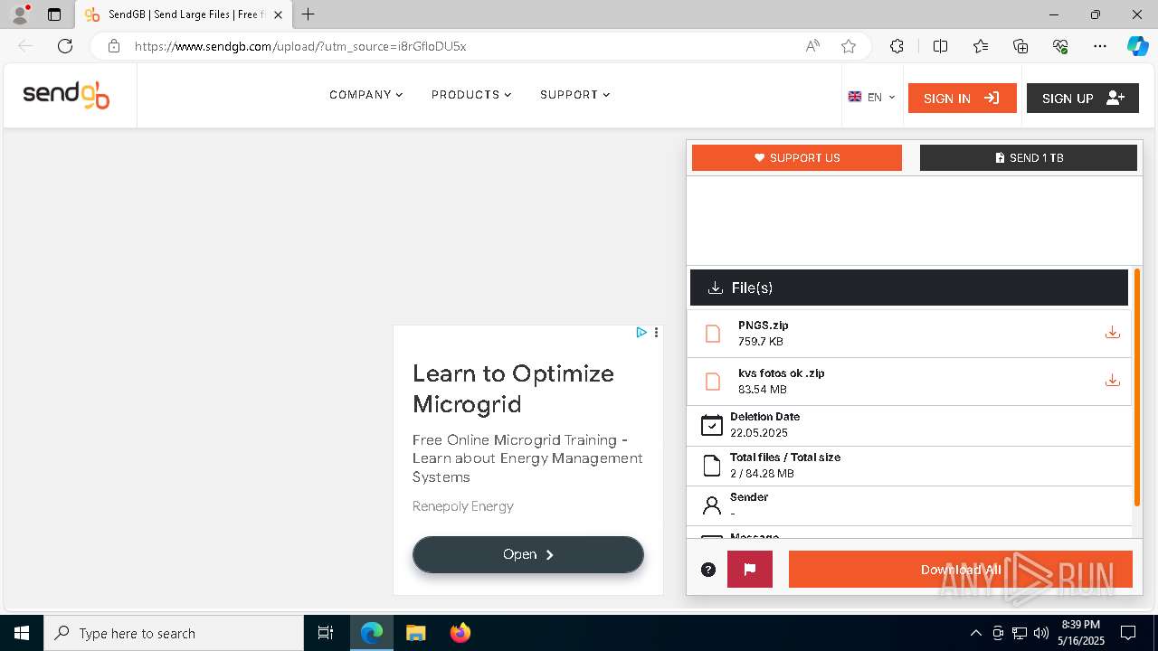The image size is (1158, 651).
Task: Click the Deletion Date 22.05.2025 text
Action: [x=758, y=433]
